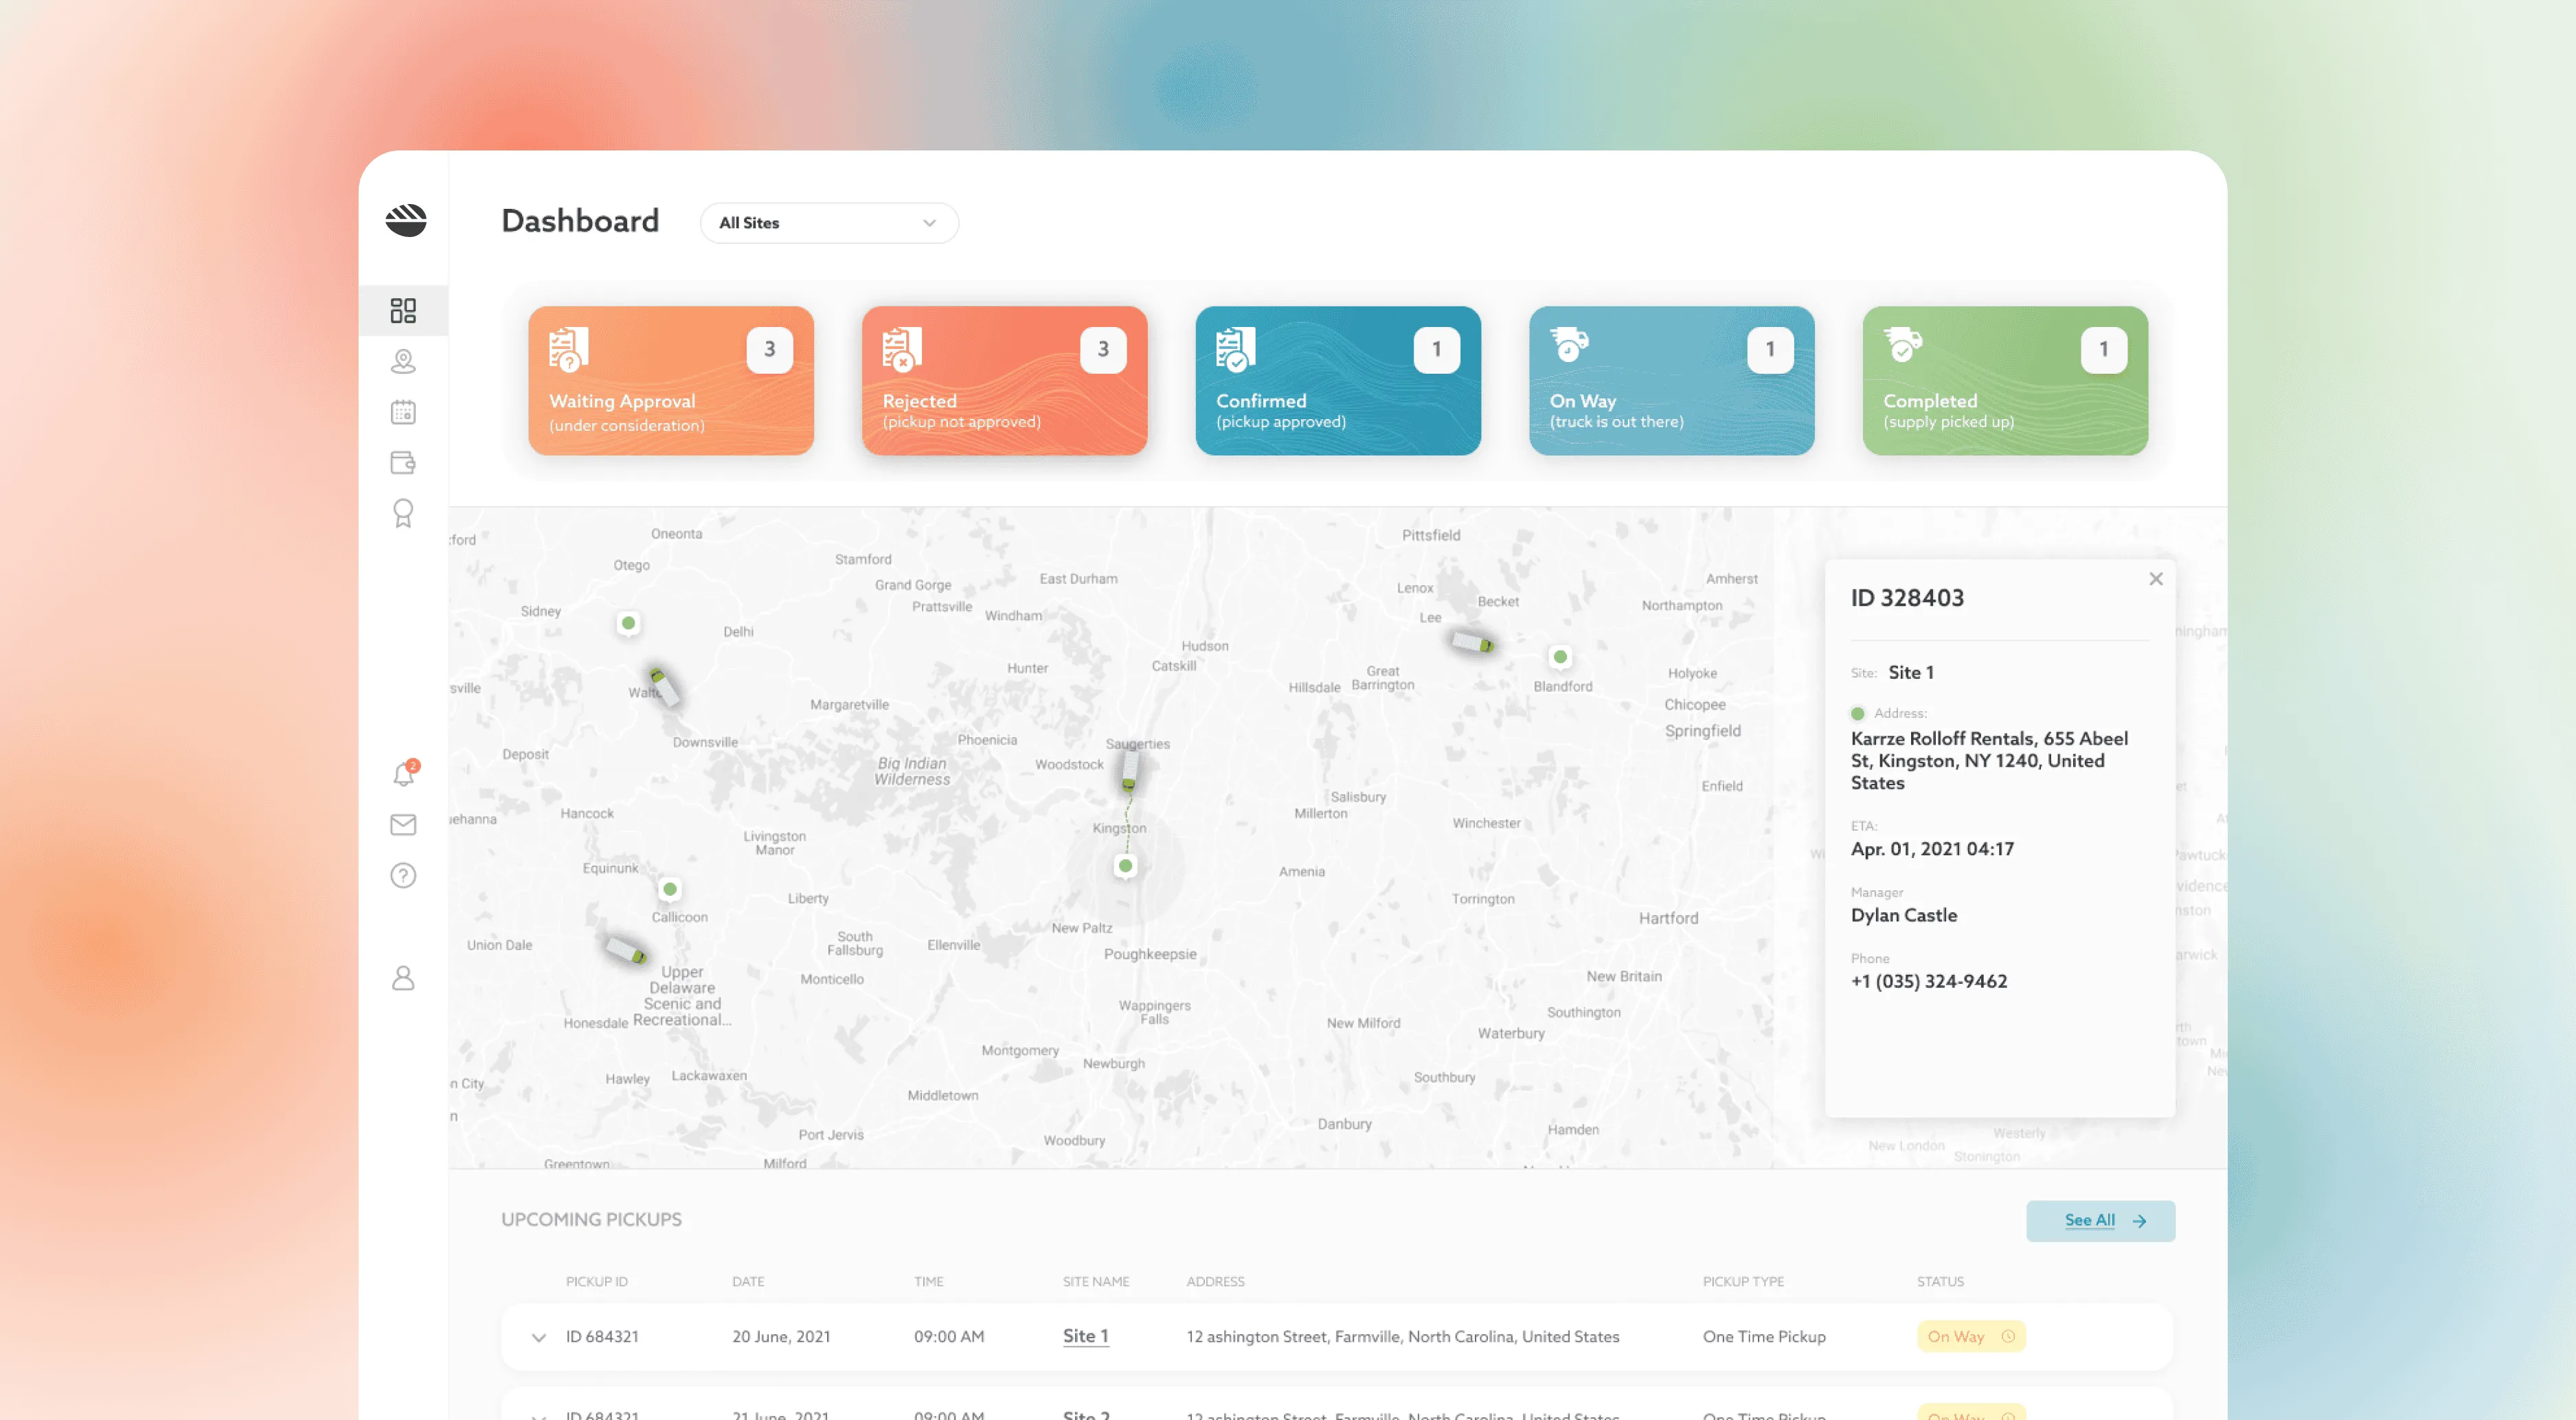The image size is (2576, 1420).
Task: Select the Rejected status card
Action: pyautogui.click(x=1004, y=380)
